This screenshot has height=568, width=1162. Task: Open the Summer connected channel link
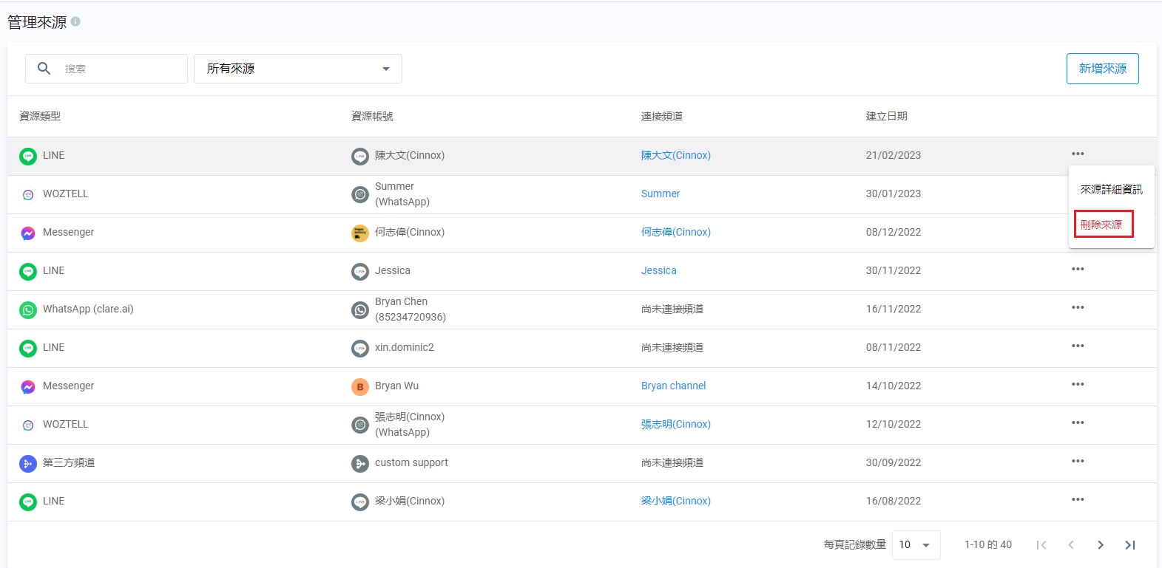point(660,194)
